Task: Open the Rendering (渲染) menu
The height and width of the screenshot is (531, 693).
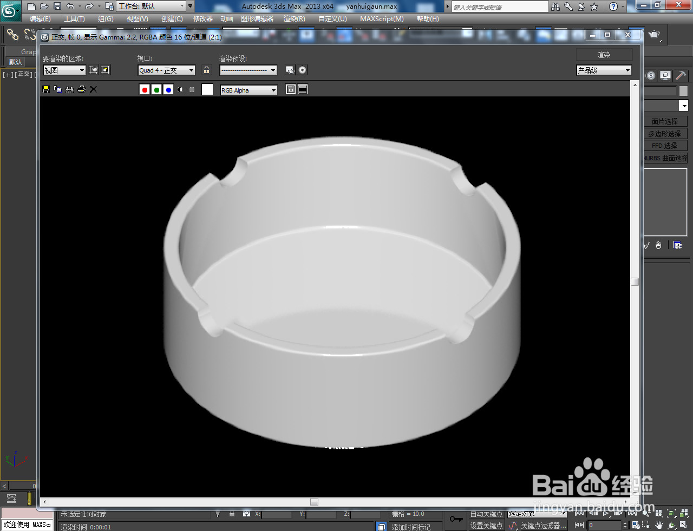Action: pyautogui.click(x=294, y=19)
